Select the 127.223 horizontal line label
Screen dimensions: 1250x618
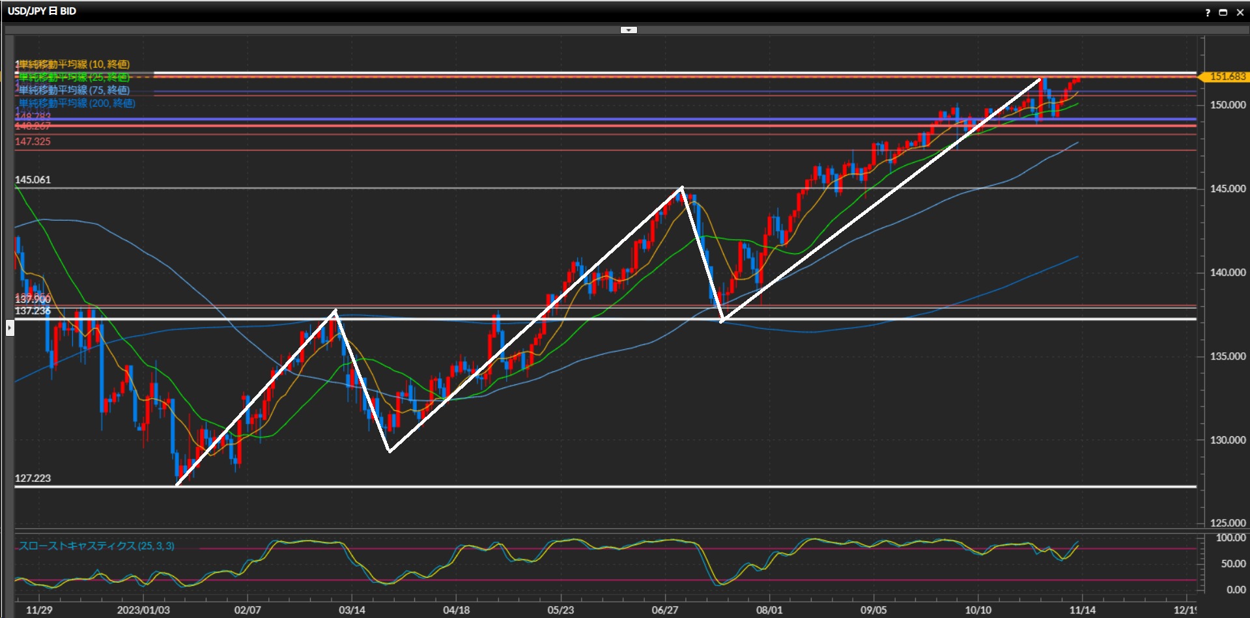[33, 478]
